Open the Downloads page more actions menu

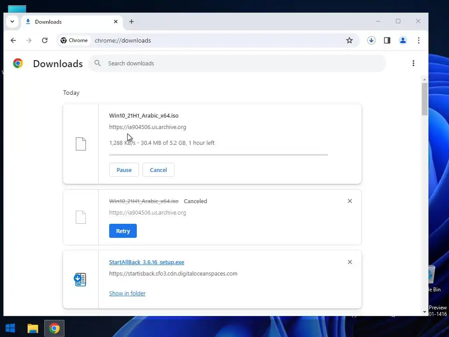[413, 63]
